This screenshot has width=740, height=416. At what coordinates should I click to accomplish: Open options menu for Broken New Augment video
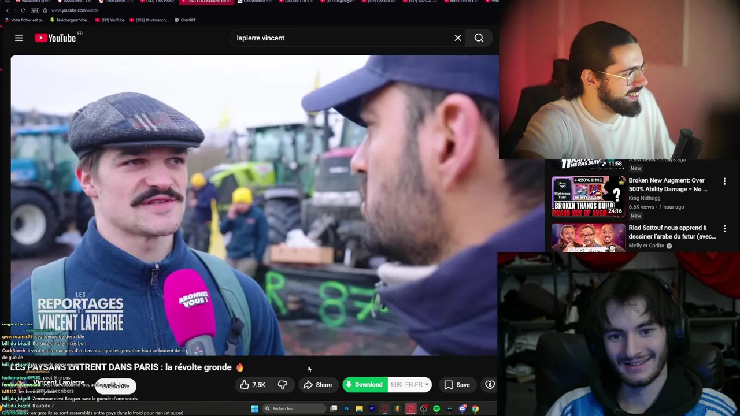click(x=724, y=181)
